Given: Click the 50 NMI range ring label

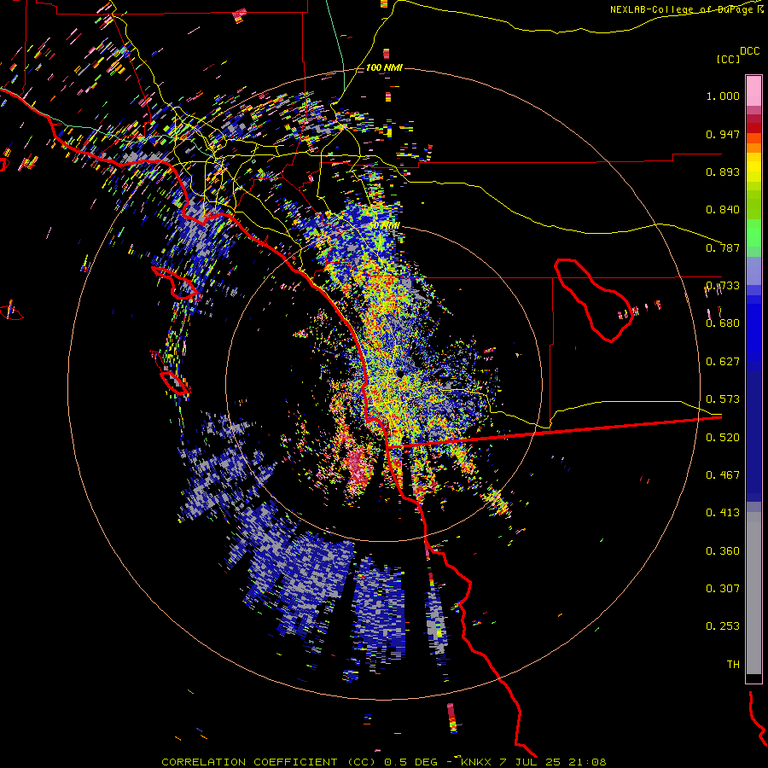Looking at the screenshot, I should pos(384,226).
